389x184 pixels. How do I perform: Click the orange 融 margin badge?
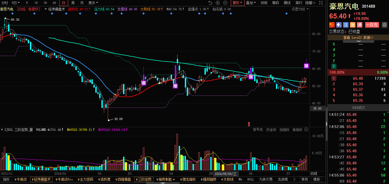click(352, 25)
